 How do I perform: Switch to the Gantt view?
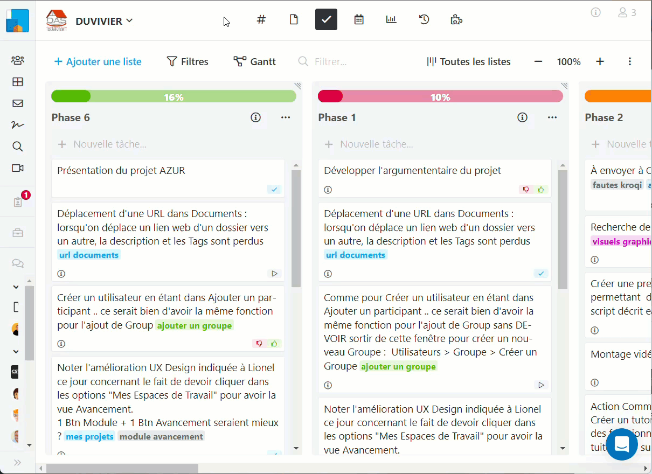(255, 62)
